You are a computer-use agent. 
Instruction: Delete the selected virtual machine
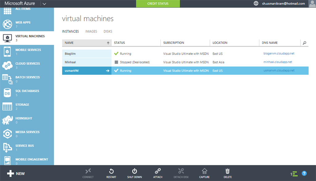[x=227, y=173]
